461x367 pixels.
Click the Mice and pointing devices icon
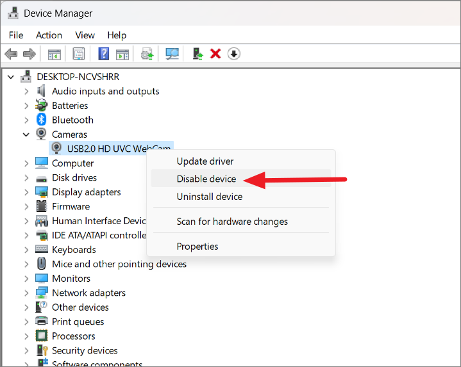tap(42, 263)
